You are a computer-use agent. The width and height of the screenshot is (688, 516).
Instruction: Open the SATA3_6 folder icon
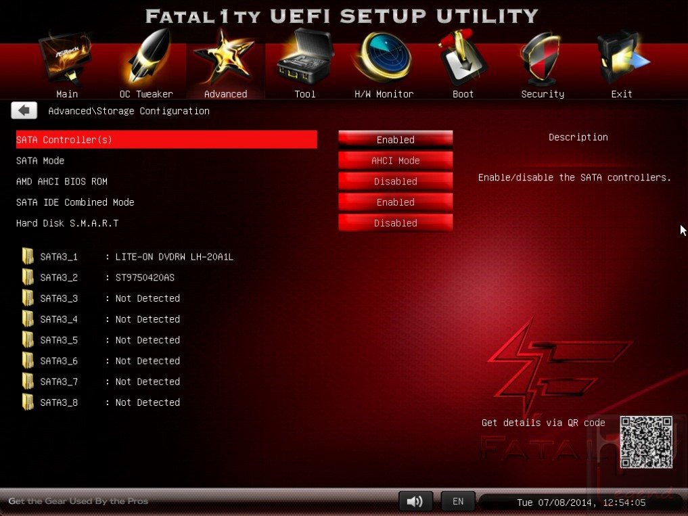pos(28,360)
